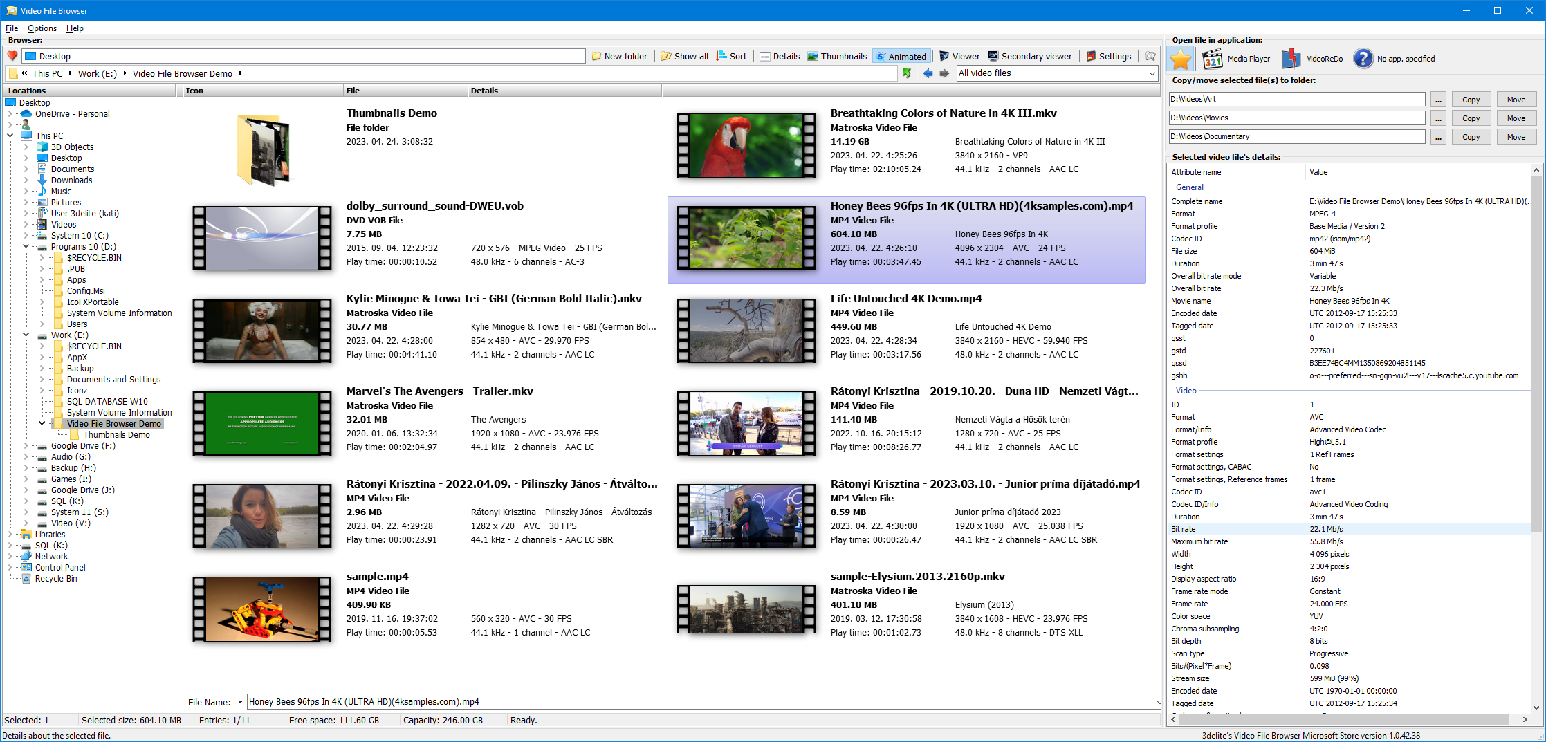The image size is (1546, 742).
Task: Expand the Google Drive (F:) tree node
Action: pos(26,446)
